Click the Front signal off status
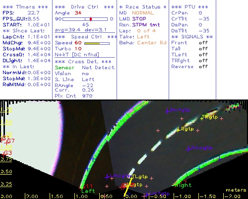 [203, 43]
